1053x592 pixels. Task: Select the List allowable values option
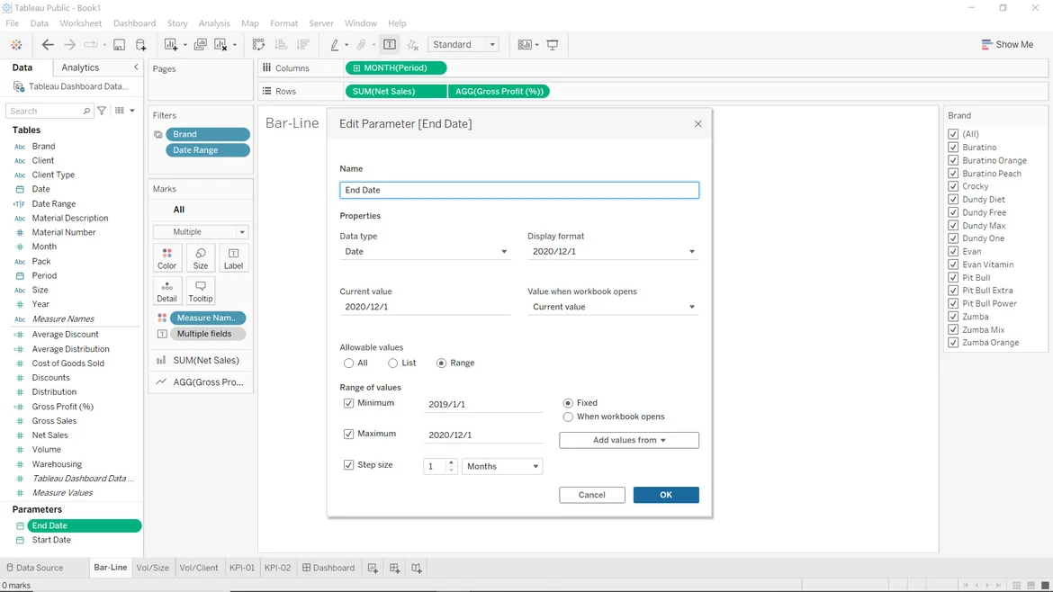[x=393, y=363]
